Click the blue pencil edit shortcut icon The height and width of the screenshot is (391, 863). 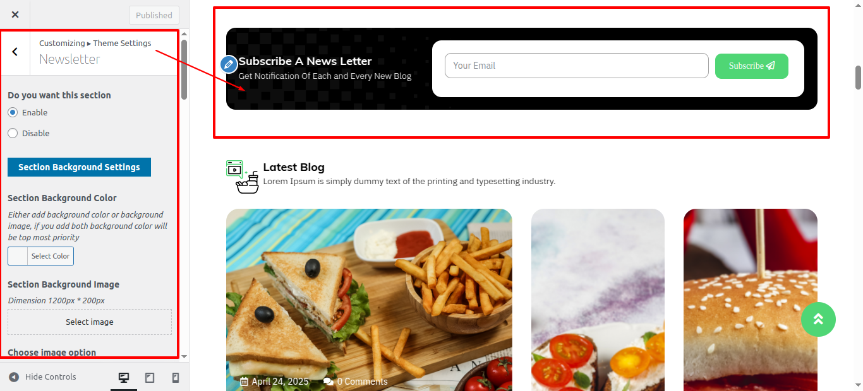pyautogui.click(x=229, y=64)
